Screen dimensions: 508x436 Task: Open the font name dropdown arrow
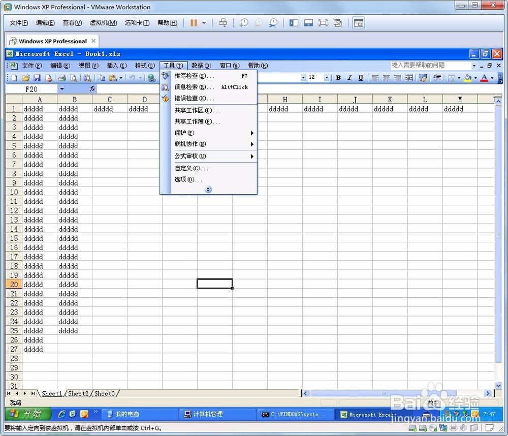coord(303,77)
